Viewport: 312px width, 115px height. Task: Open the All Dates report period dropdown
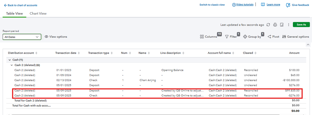[22, 37]
